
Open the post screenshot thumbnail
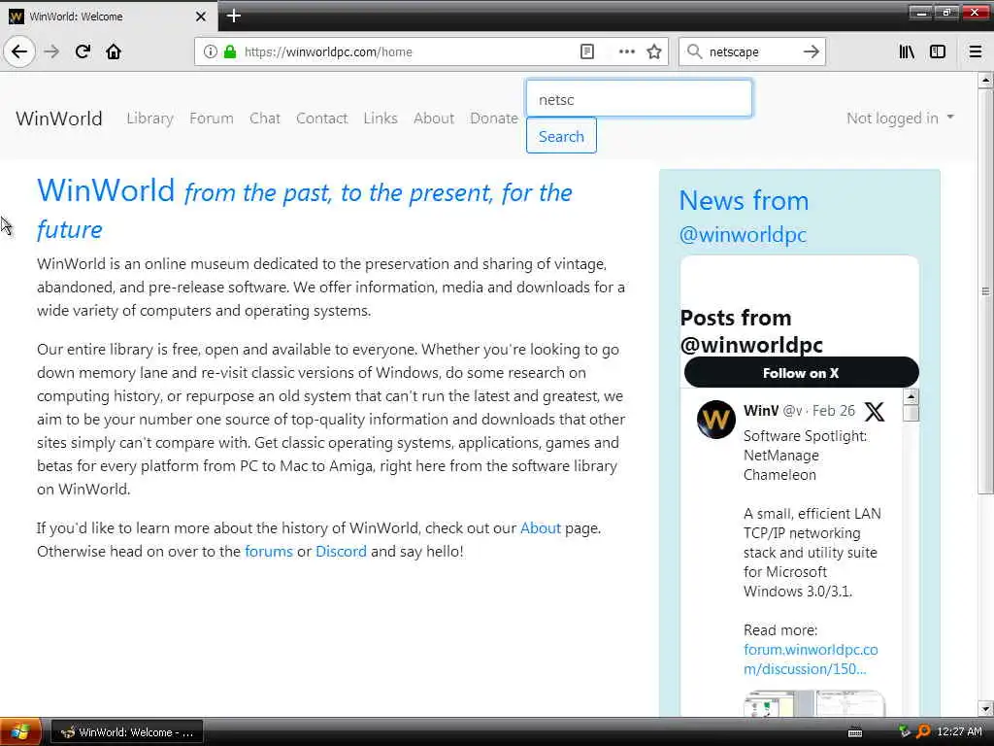coord(814,704)
